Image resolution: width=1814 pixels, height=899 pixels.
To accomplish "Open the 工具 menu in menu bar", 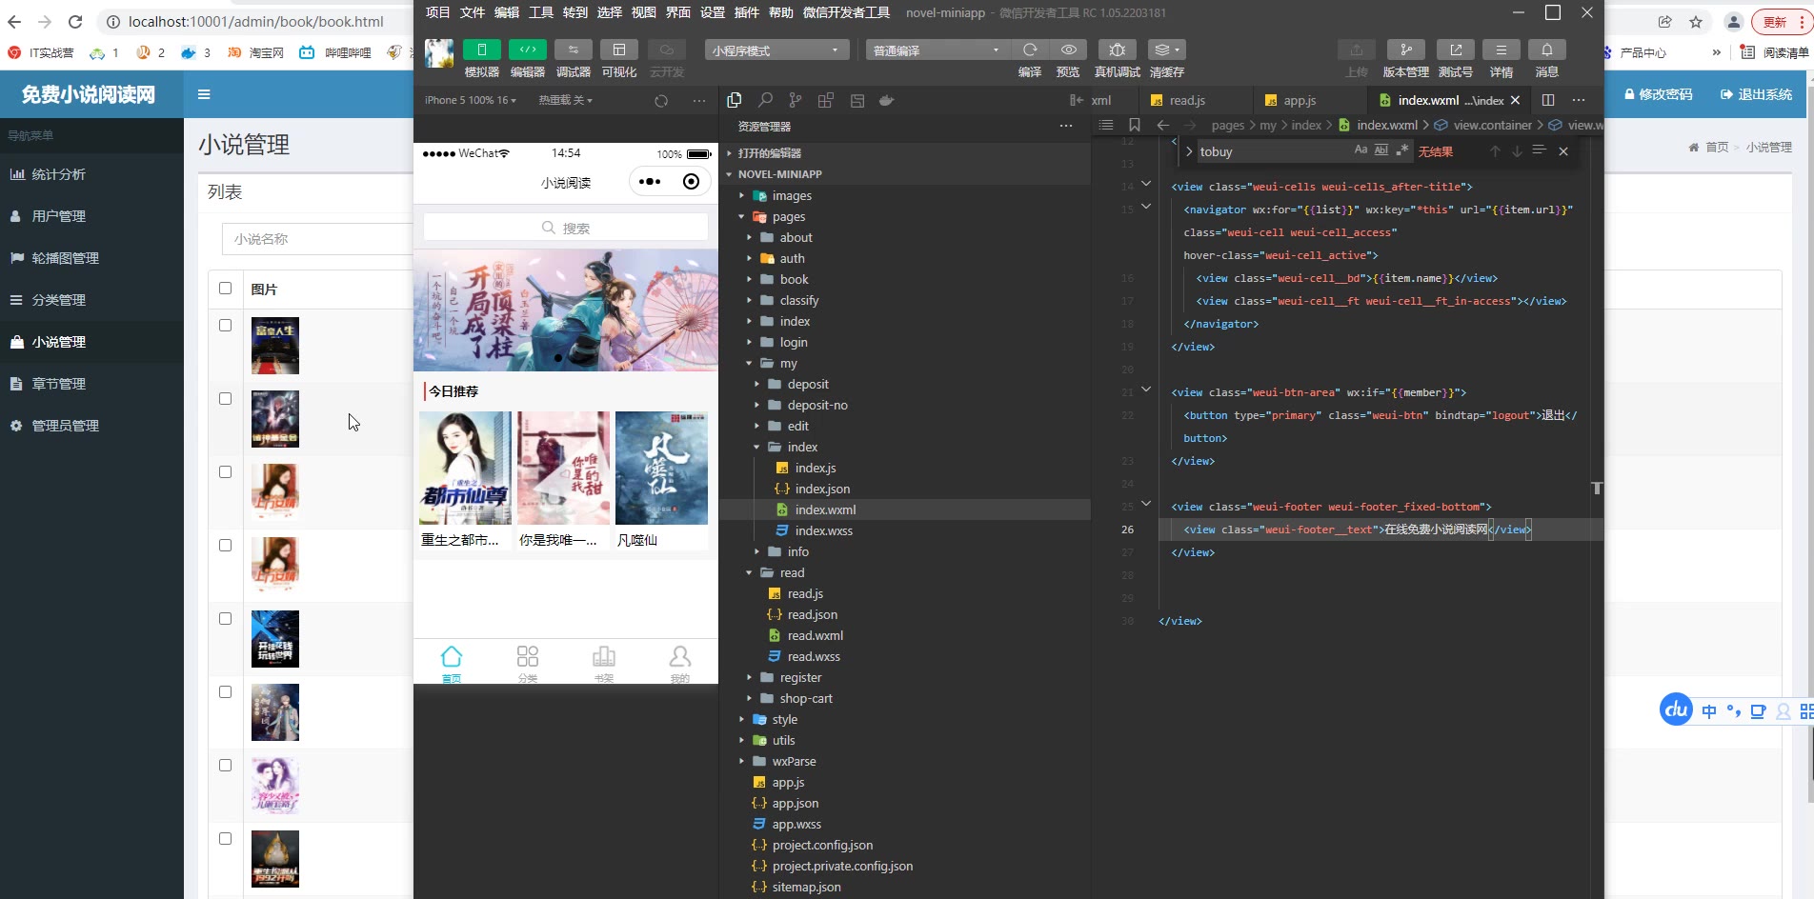I will [x=541, y=12].
